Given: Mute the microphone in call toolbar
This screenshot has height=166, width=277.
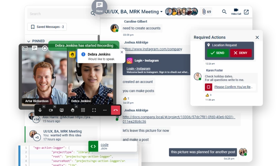Looking at the screenshot, I should (x=40, y=110).
